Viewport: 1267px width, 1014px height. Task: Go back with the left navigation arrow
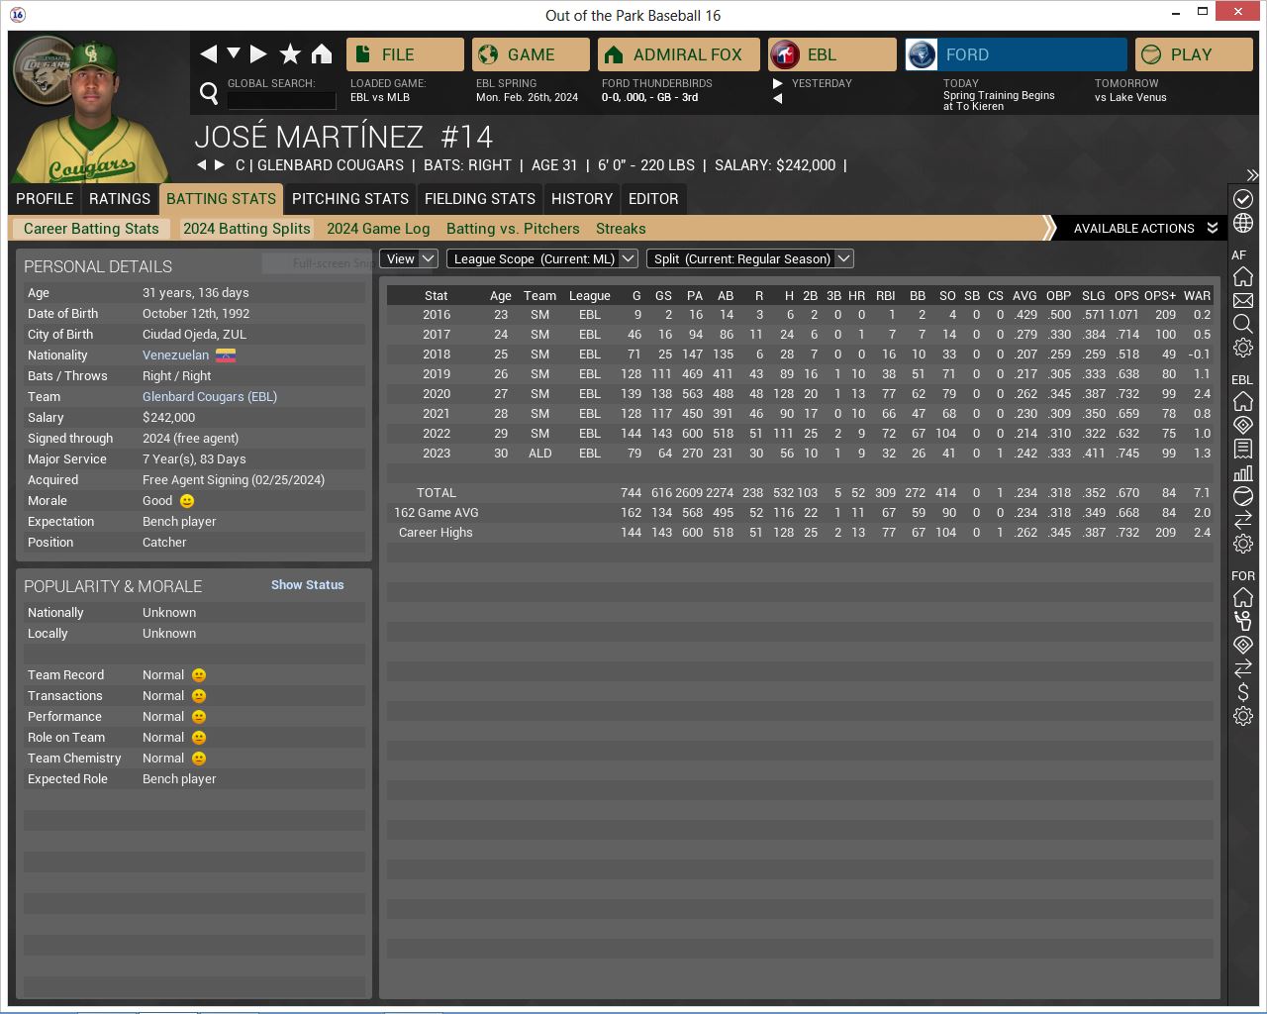tap(208, 54)
